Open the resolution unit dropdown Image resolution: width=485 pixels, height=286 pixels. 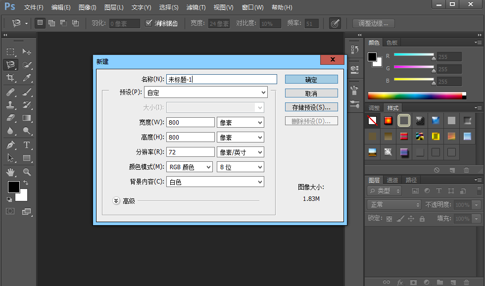point(241,152)
